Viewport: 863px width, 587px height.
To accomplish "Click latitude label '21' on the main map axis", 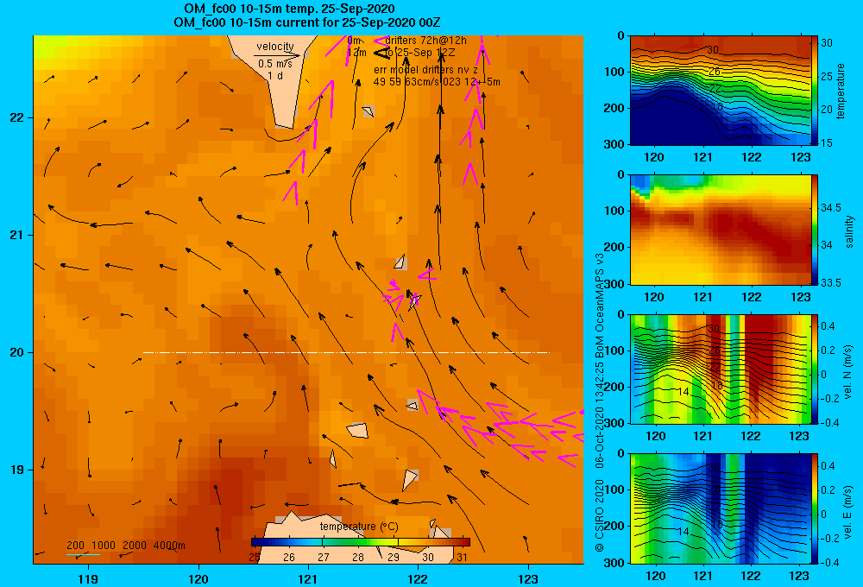I will (16, 235).
